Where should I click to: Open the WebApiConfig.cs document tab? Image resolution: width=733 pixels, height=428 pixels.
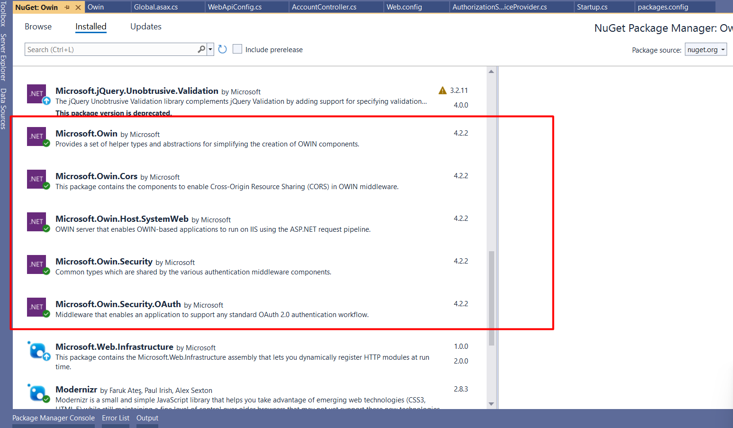[x=247, y=7]
